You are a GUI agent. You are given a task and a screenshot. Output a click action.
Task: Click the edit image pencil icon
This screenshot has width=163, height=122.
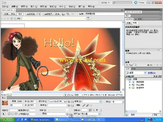tap(84, 105)
